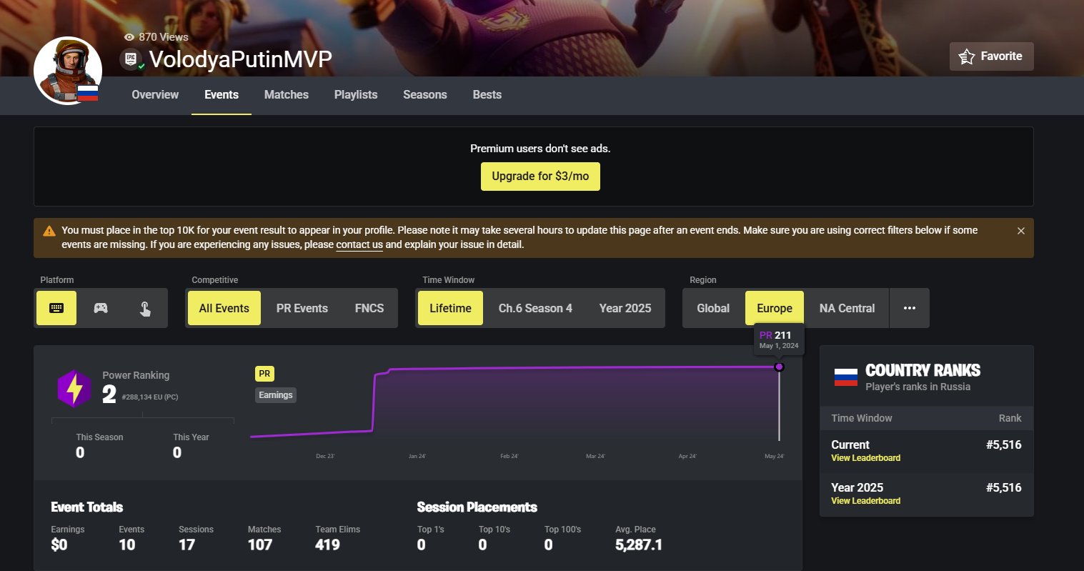This screenshot has width=1084, height=571.
Task: Set time window to Ch.6 Season 4
Action: click(x=535, y=308)
